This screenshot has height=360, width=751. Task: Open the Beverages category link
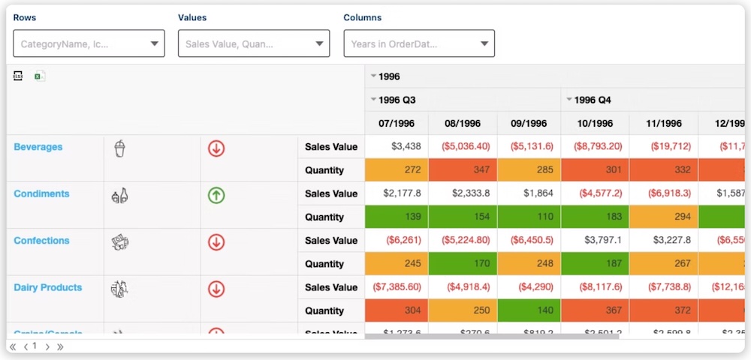click(38, 147)
